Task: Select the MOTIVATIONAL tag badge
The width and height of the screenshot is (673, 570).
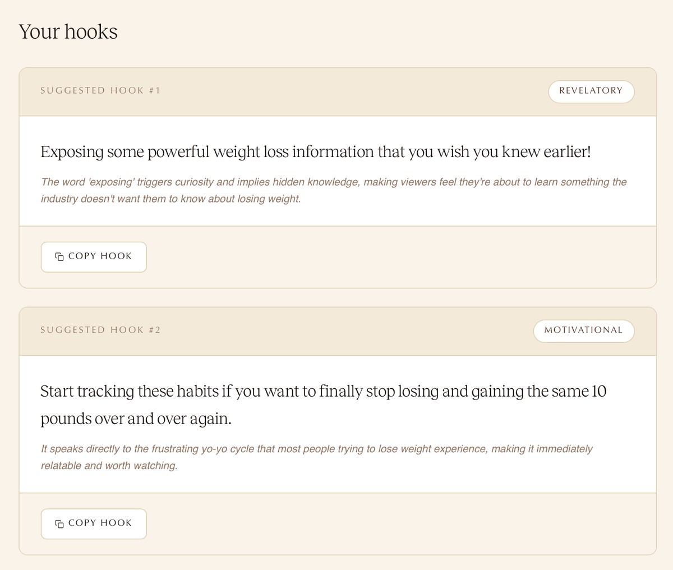Action: pos(583,330)
